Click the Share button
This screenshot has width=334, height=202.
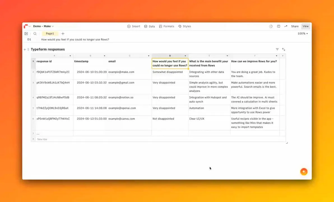point(295,26)
